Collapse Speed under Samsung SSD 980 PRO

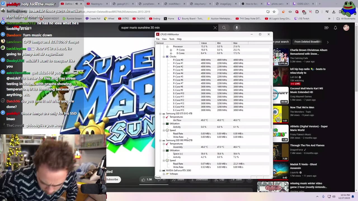tap(164, 161)
